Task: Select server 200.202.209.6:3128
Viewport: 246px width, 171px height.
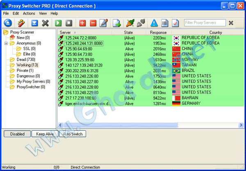Action: tap(82, 71)
